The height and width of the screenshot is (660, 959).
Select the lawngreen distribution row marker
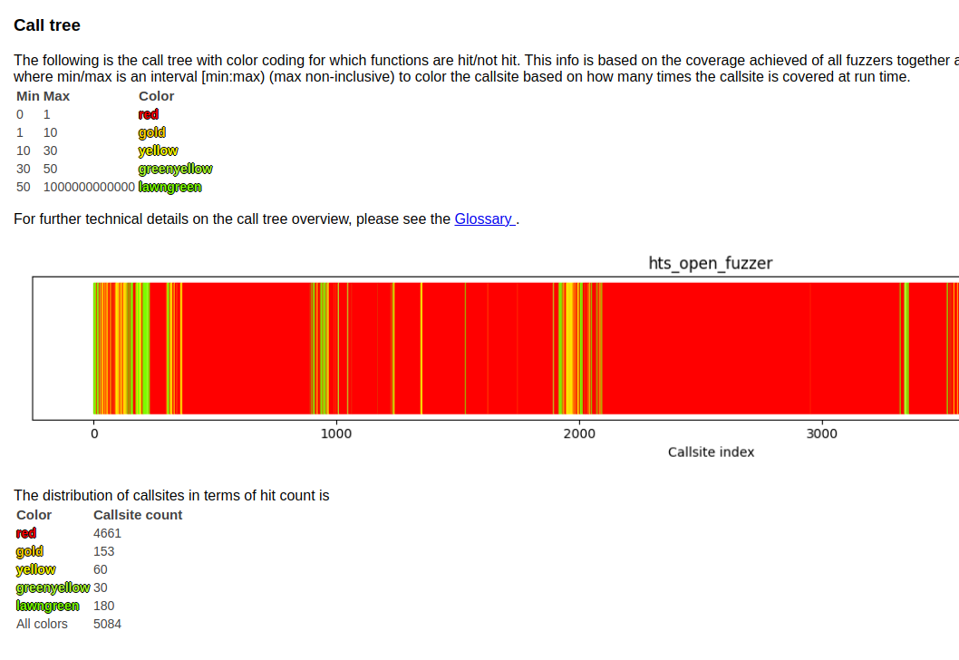point(47,606)
